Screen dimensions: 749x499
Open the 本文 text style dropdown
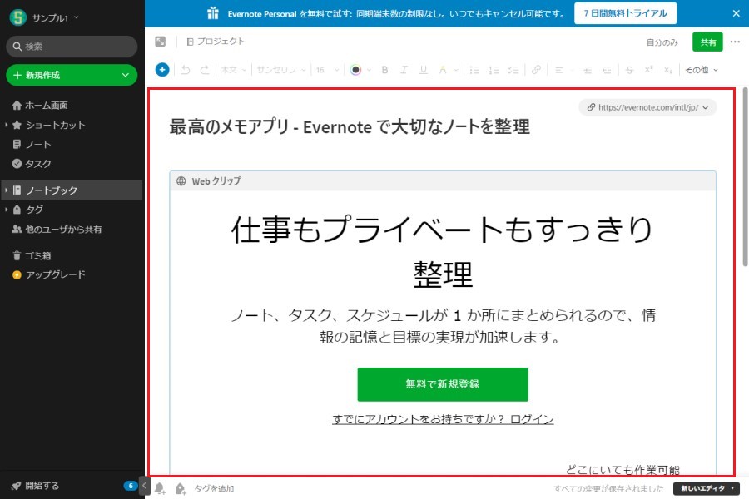(x=233, y=70)
